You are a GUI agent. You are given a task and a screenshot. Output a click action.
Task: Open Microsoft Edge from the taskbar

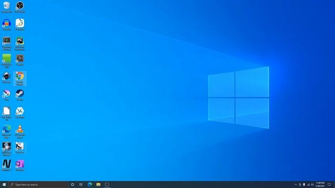point(90,184)
